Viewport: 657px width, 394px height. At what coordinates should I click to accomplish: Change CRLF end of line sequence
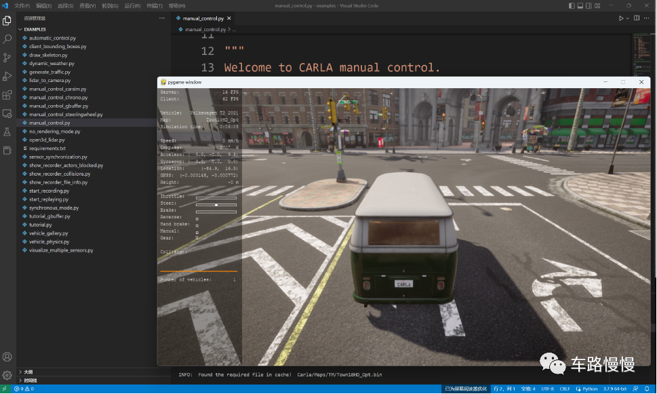tap(565, 389)
